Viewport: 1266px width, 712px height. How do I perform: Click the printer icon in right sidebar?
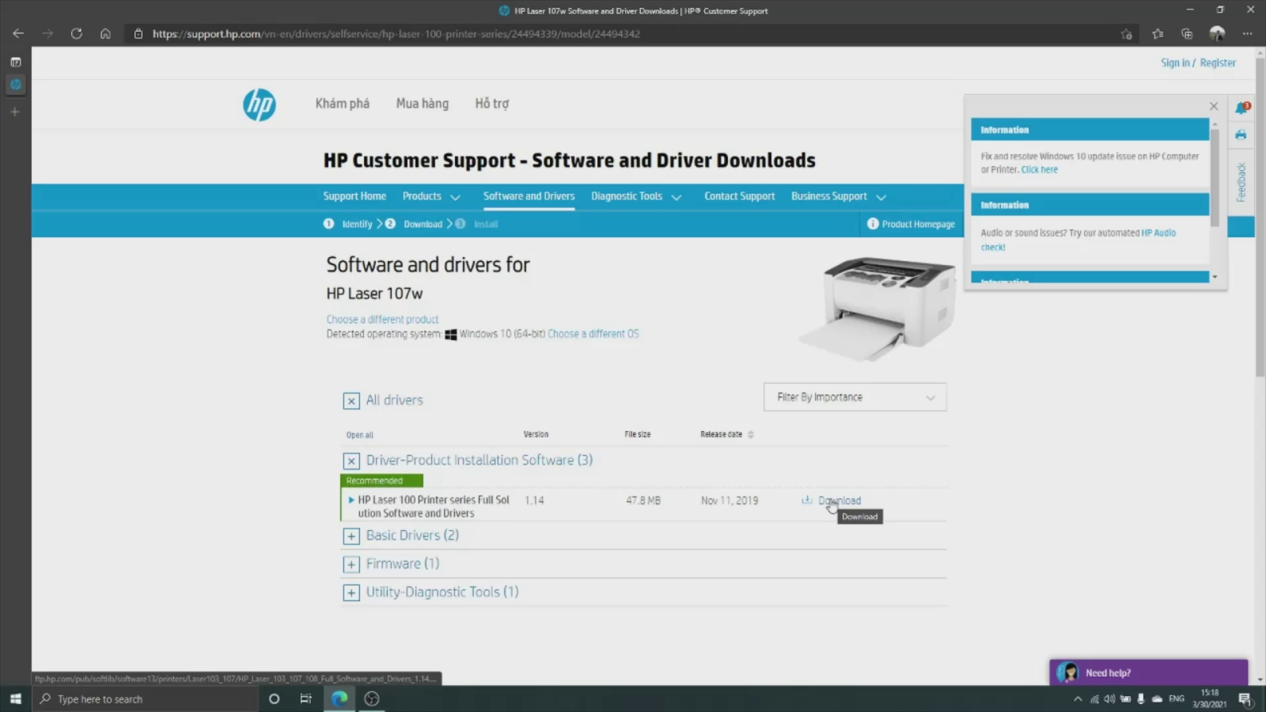[x=1241, y=135]
